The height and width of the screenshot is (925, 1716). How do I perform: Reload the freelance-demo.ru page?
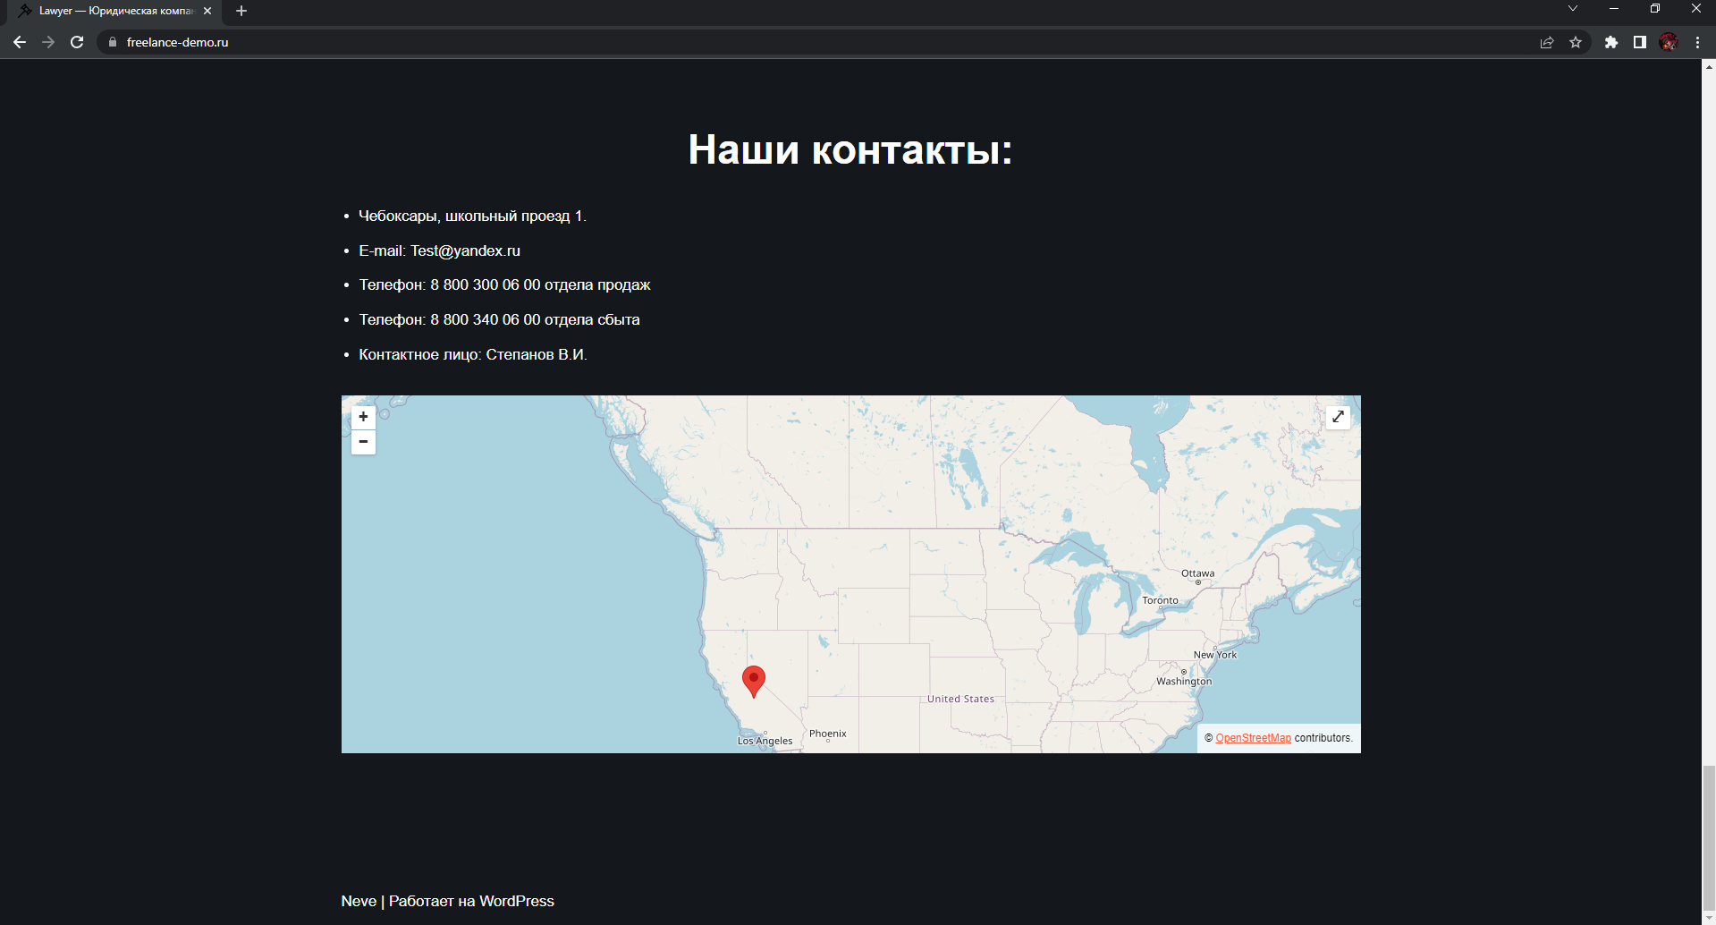pyautogui.click(x=77, y=42)
